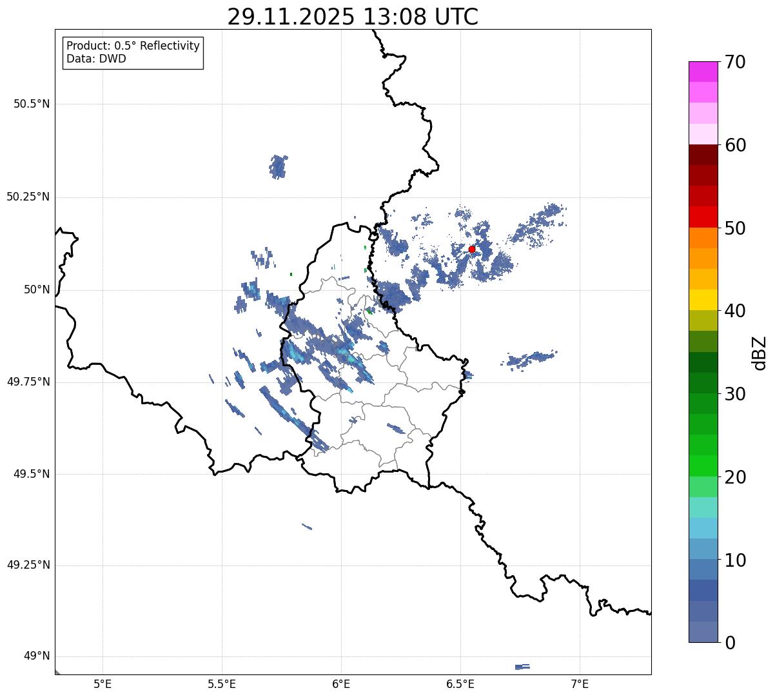Image resolution: width=775 pixels, height=697 pixels.
Task: Pick the light blue swatch just above 10 dBZ
Action: pyautogui.click(x=703, y=549)
